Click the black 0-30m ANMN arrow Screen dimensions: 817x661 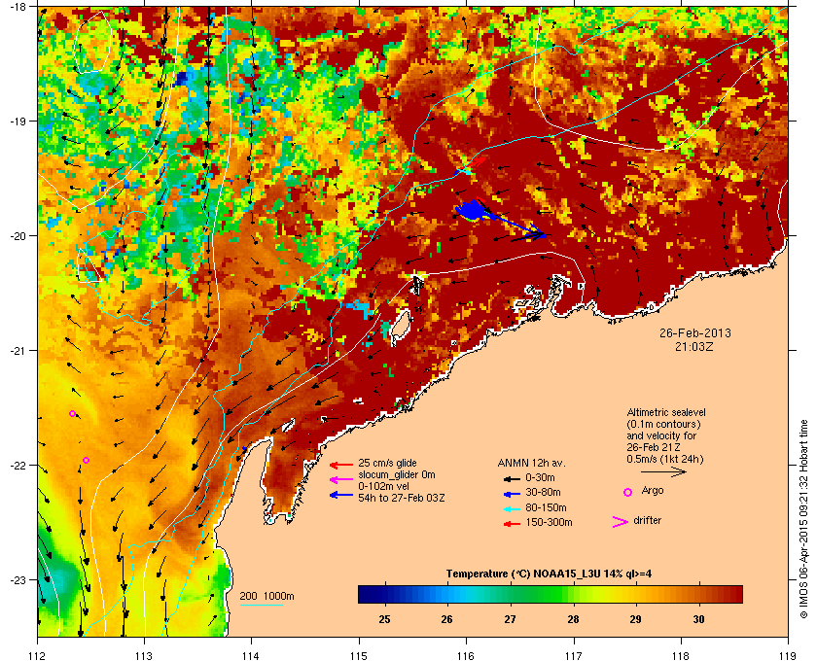tap(512, 478)
